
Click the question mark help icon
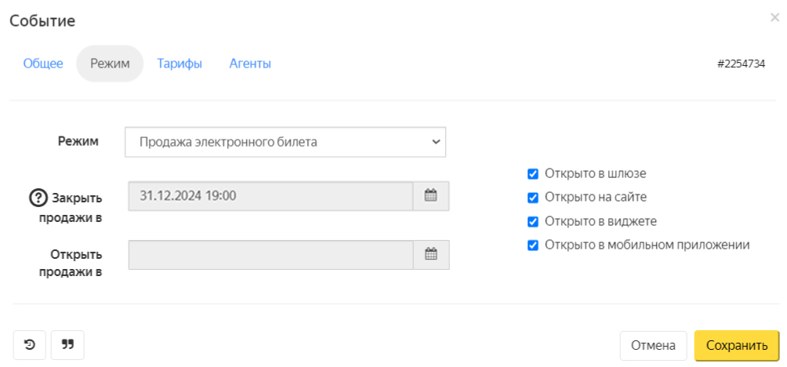[38, 197]
